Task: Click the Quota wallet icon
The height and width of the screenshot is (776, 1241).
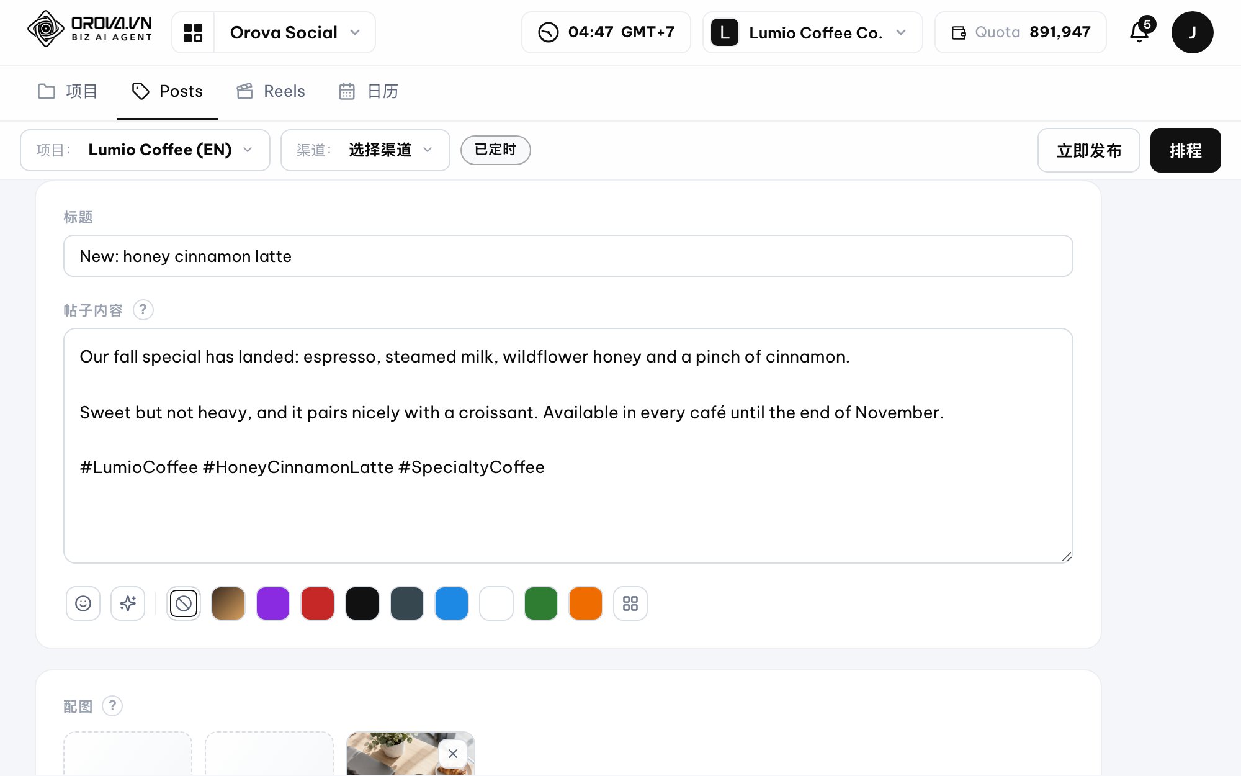Action: pyautogui.click(x=959, y=32)
